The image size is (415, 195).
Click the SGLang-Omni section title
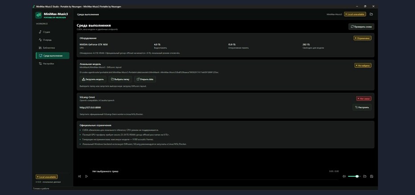click(x=87, y=97)
